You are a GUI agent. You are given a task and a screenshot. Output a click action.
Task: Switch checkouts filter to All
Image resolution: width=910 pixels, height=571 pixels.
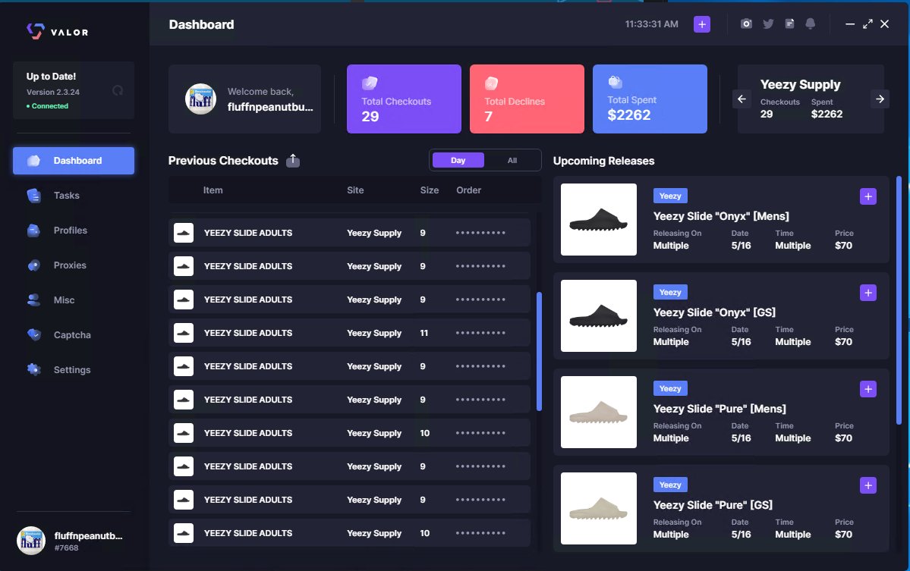(512, 161)
